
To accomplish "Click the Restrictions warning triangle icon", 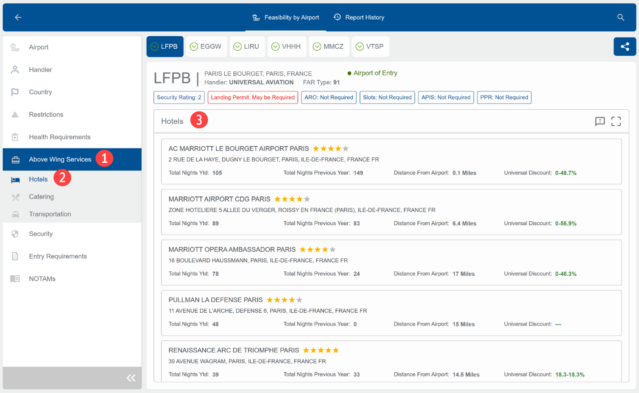I will [15, 115].
